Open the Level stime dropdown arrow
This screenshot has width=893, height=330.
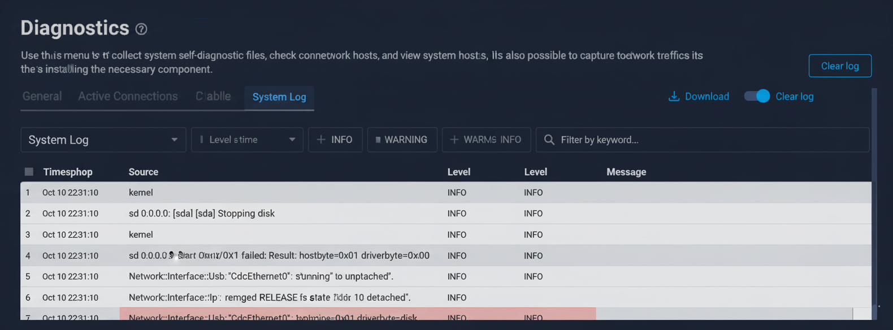click(292, 140)
